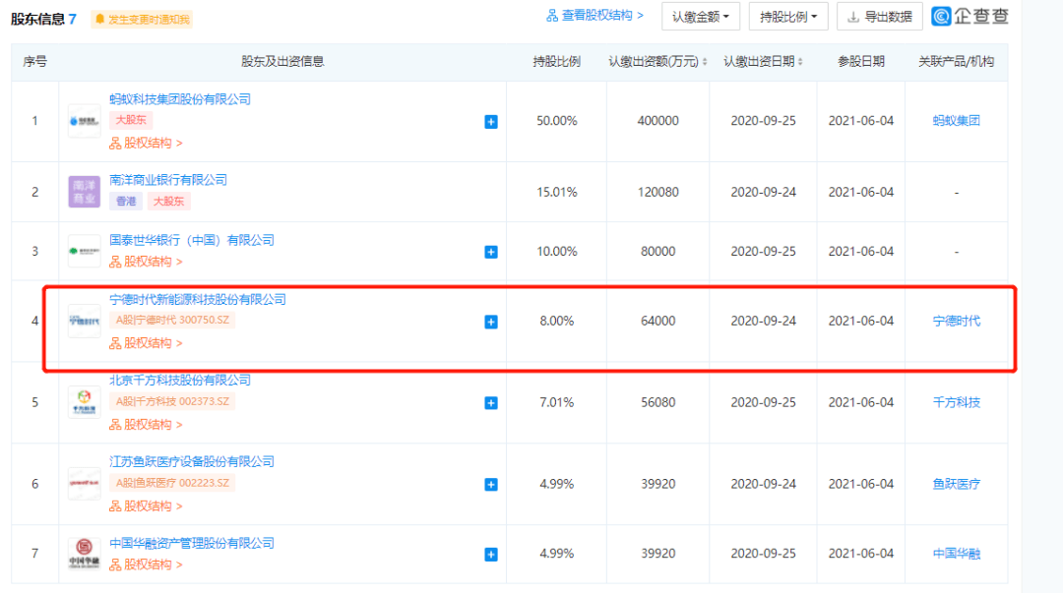Click 发生变更时通知我 notification button

(x=143, y=19)
